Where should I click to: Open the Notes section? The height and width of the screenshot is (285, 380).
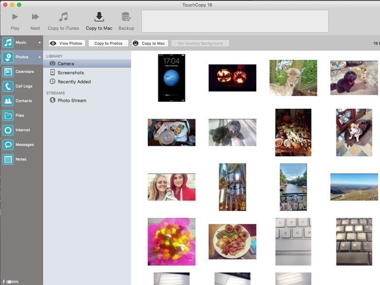[21, 159]
